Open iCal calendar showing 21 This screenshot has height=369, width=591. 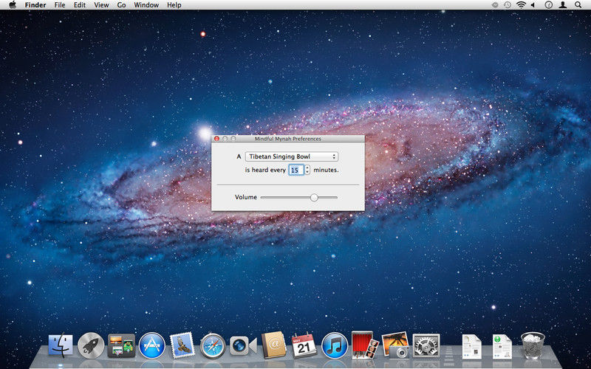pyautogui.click(x=304, y=345)
